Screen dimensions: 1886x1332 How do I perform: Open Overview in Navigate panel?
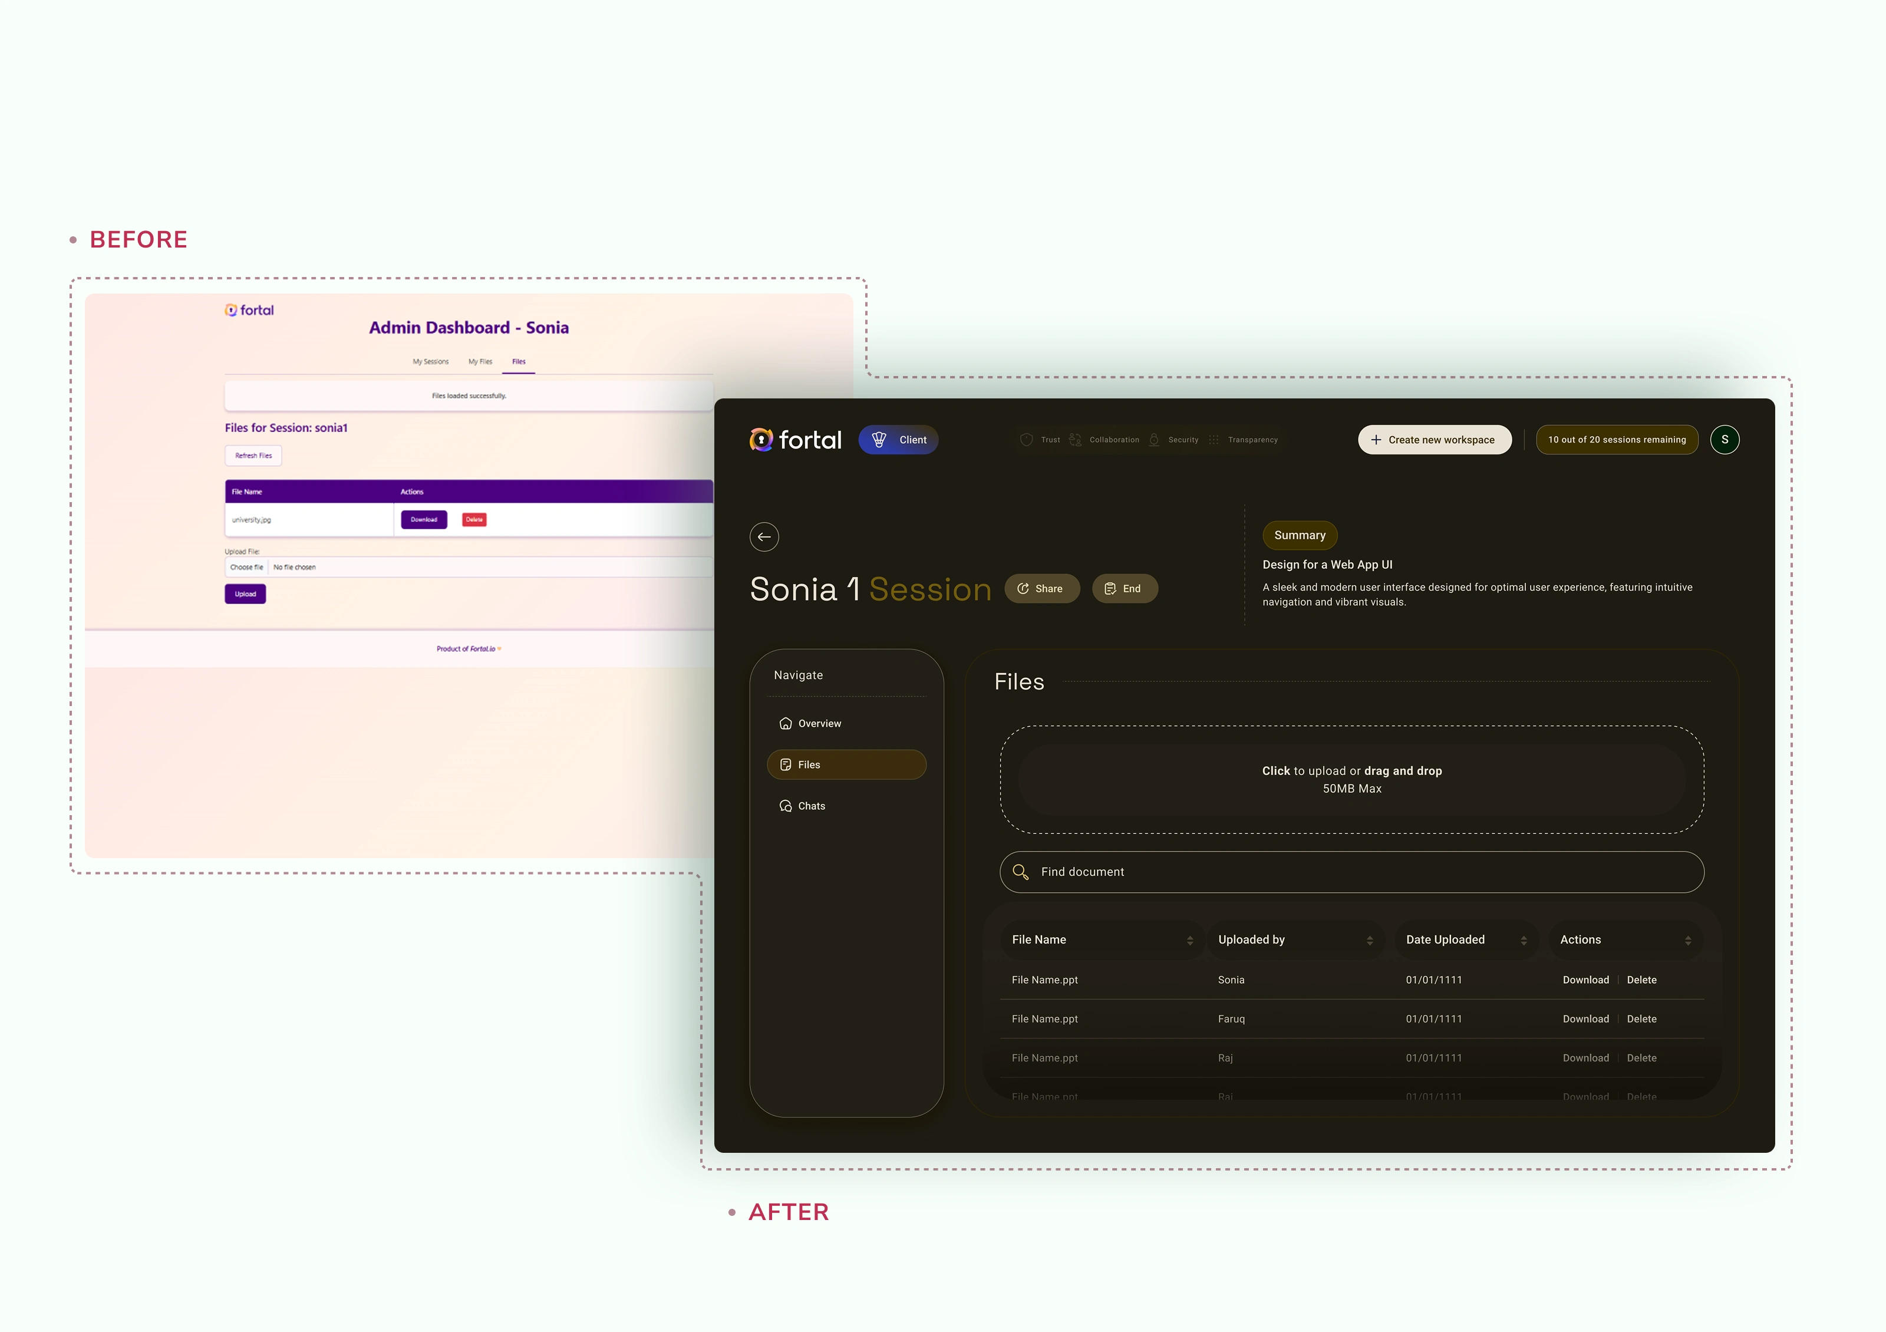[x=819, y=724]
